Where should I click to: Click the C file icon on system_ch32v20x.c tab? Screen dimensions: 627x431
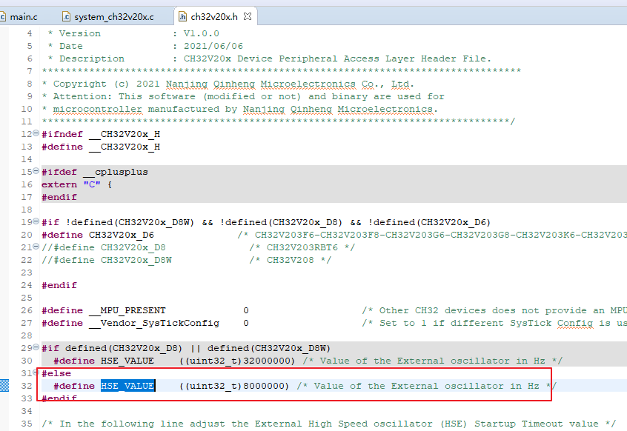pos(66,16)
